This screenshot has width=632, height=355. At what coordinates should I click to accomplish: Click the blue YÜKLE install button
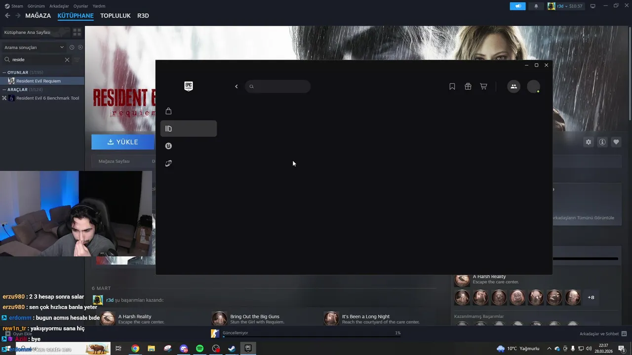point(123,142)
